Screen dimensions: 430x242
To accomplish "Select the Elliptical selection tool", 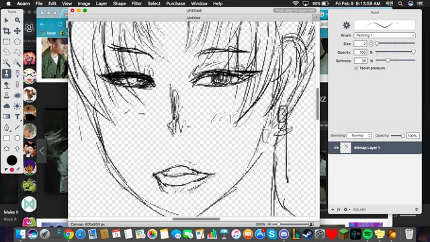I will point(17,42).
